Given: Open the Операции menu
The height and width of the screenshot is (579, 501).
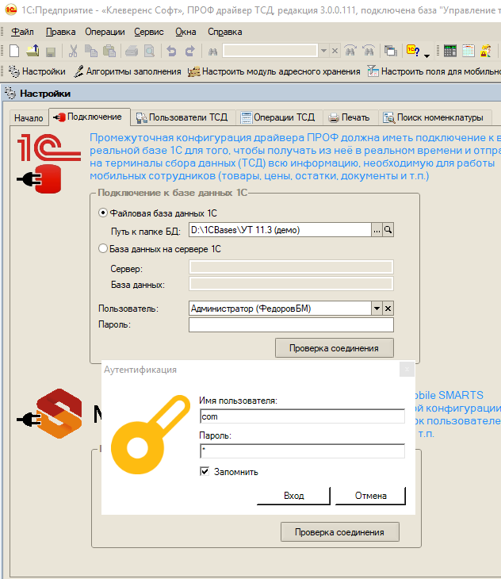Looking at the screenshot, I should (105, 32).
